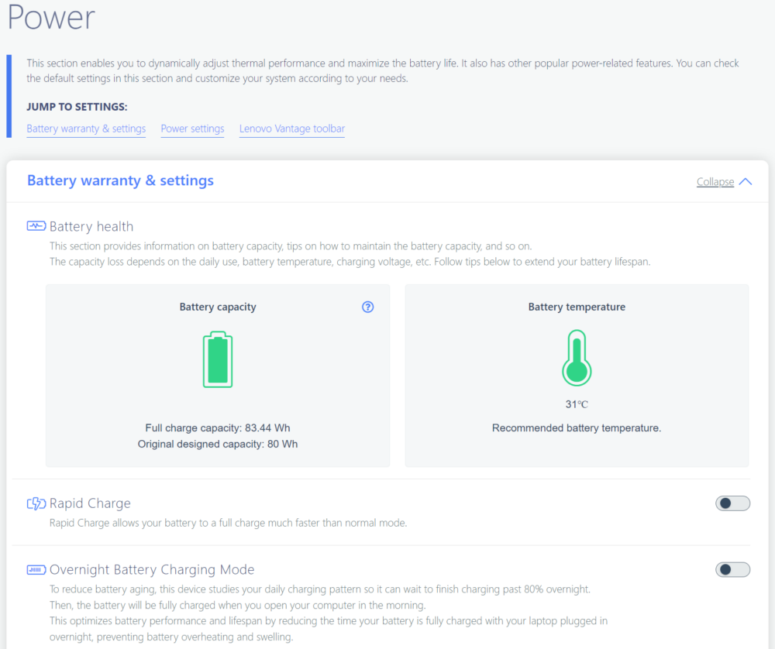Viewport: 775px width, 649px height.
Task: Enable the Rapid Charge switch
Action: (732, 503)
